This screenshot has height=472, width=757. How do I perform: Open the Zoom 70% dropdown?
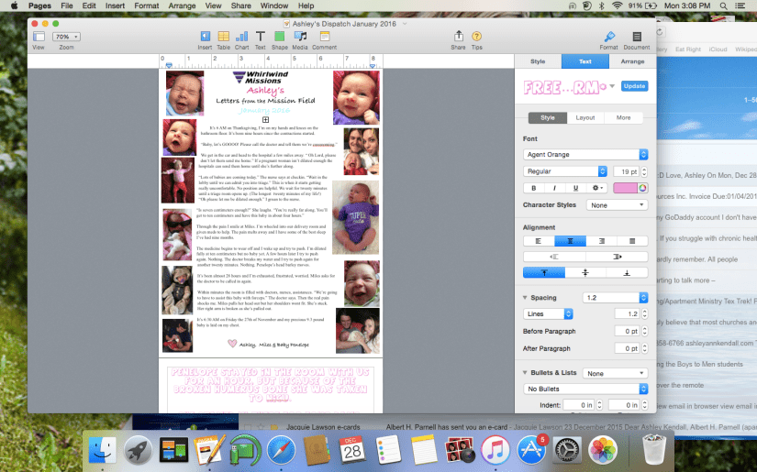click(66, 37)
